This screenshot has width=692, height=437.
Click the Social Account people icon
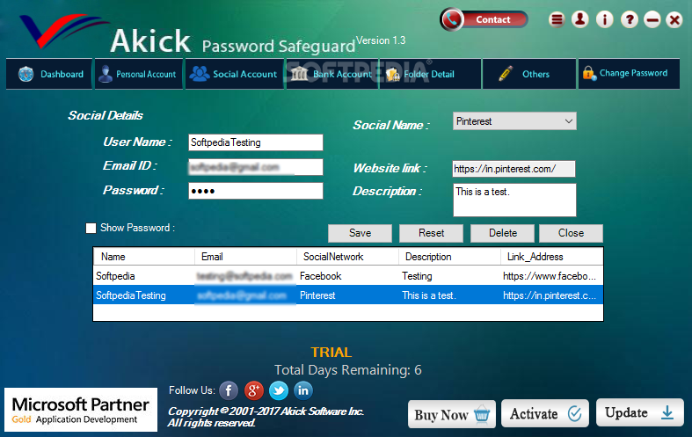[x=200, y=73]
